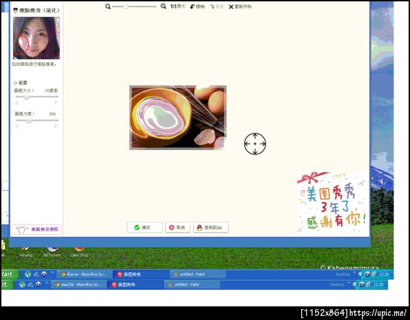Expand the Desktop toolbar chevron in 12:26 taskbar

click(355, 273)
